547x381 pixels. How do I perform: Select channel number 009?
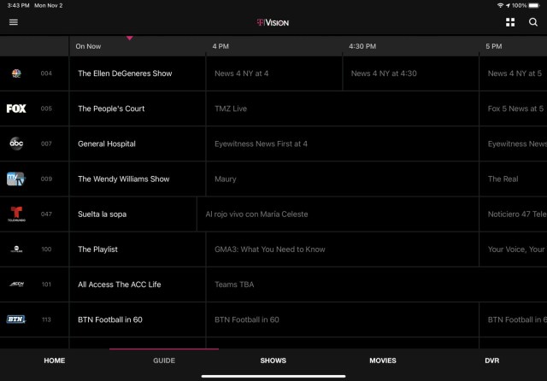[x=46, y=179]
